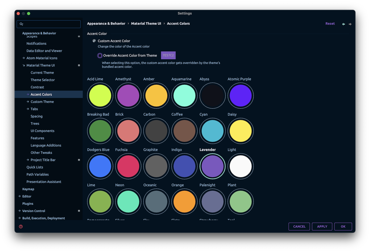
Task: Navigate back using the teal back arrow
Action: point(343,24)
